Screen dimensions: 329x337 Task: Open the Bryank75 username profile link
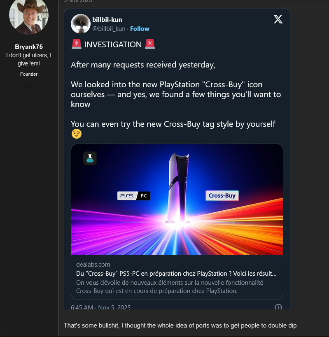28,46
